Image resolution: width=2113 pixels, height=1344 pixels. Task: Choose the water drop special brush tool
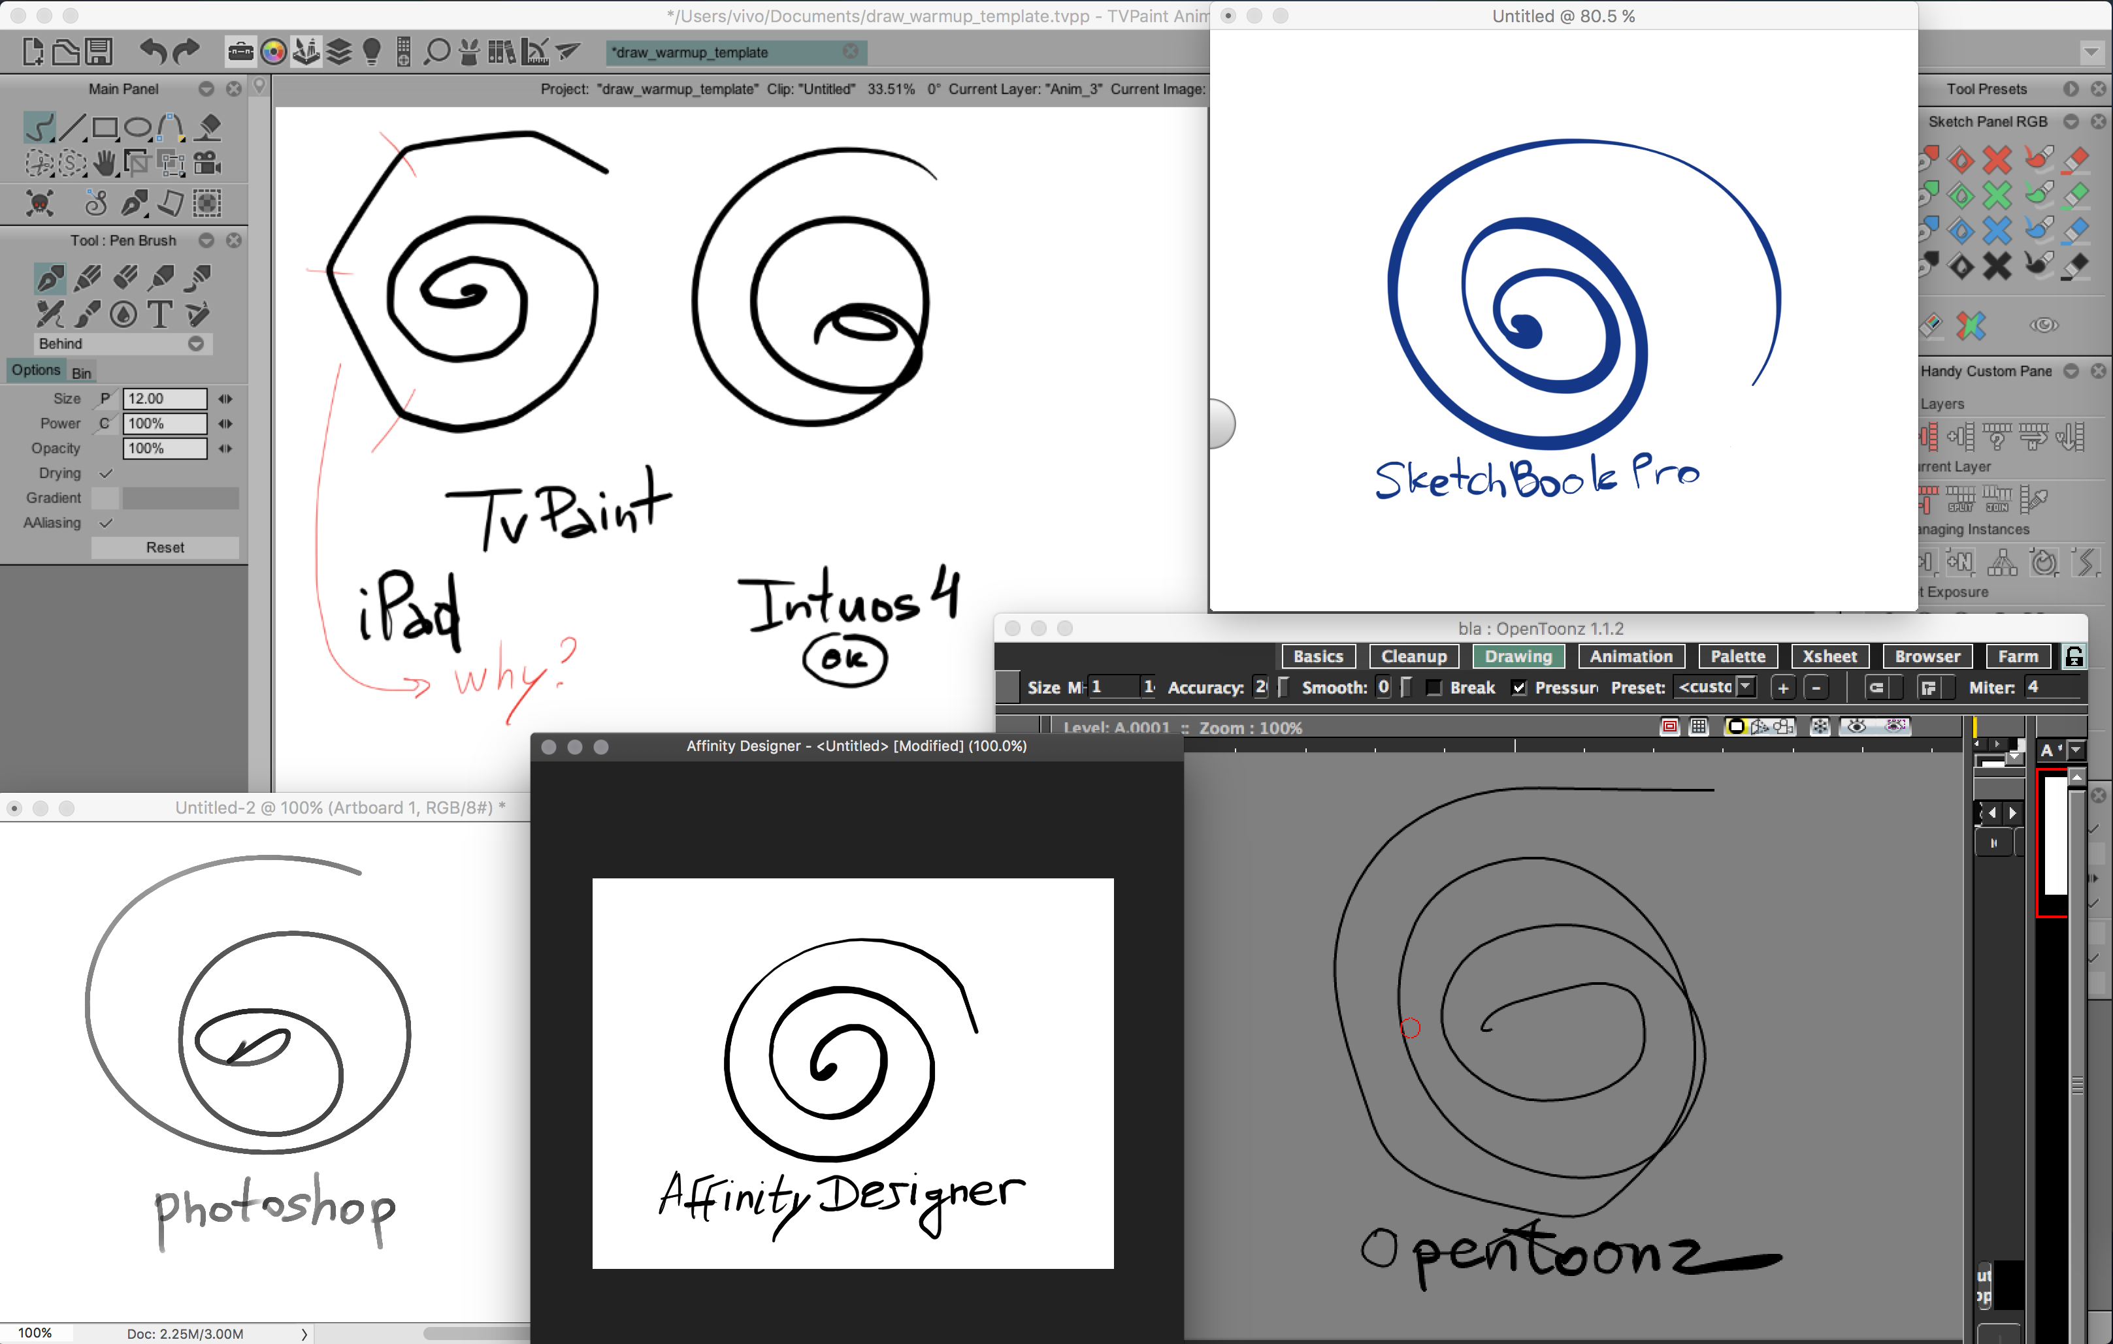123,314
